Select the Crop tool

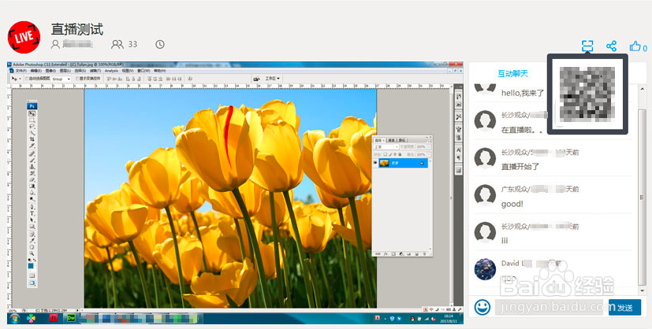(x=32, y=140)
